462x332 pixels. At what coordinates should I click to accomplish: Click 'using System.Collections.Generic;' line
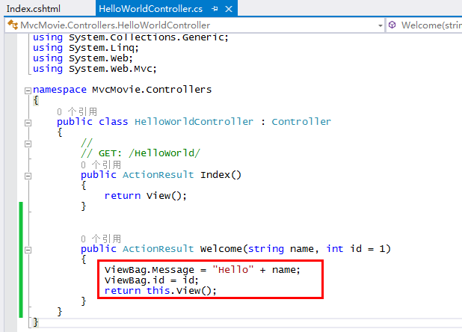pyautogui.click(x=131, y=37)
